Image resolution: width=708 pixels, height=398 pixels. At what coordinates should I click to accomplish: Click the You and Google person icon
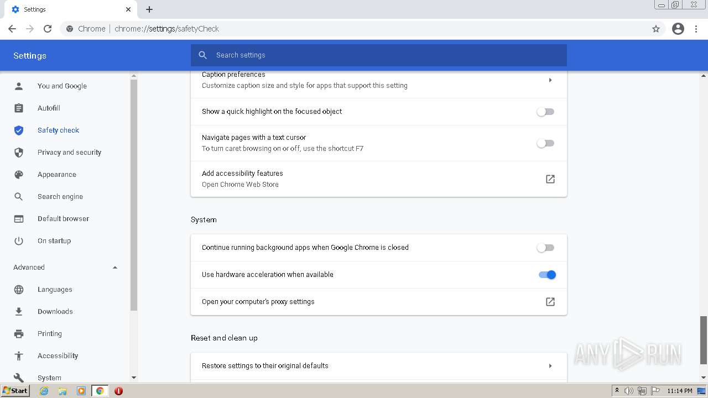click(19, 86)
